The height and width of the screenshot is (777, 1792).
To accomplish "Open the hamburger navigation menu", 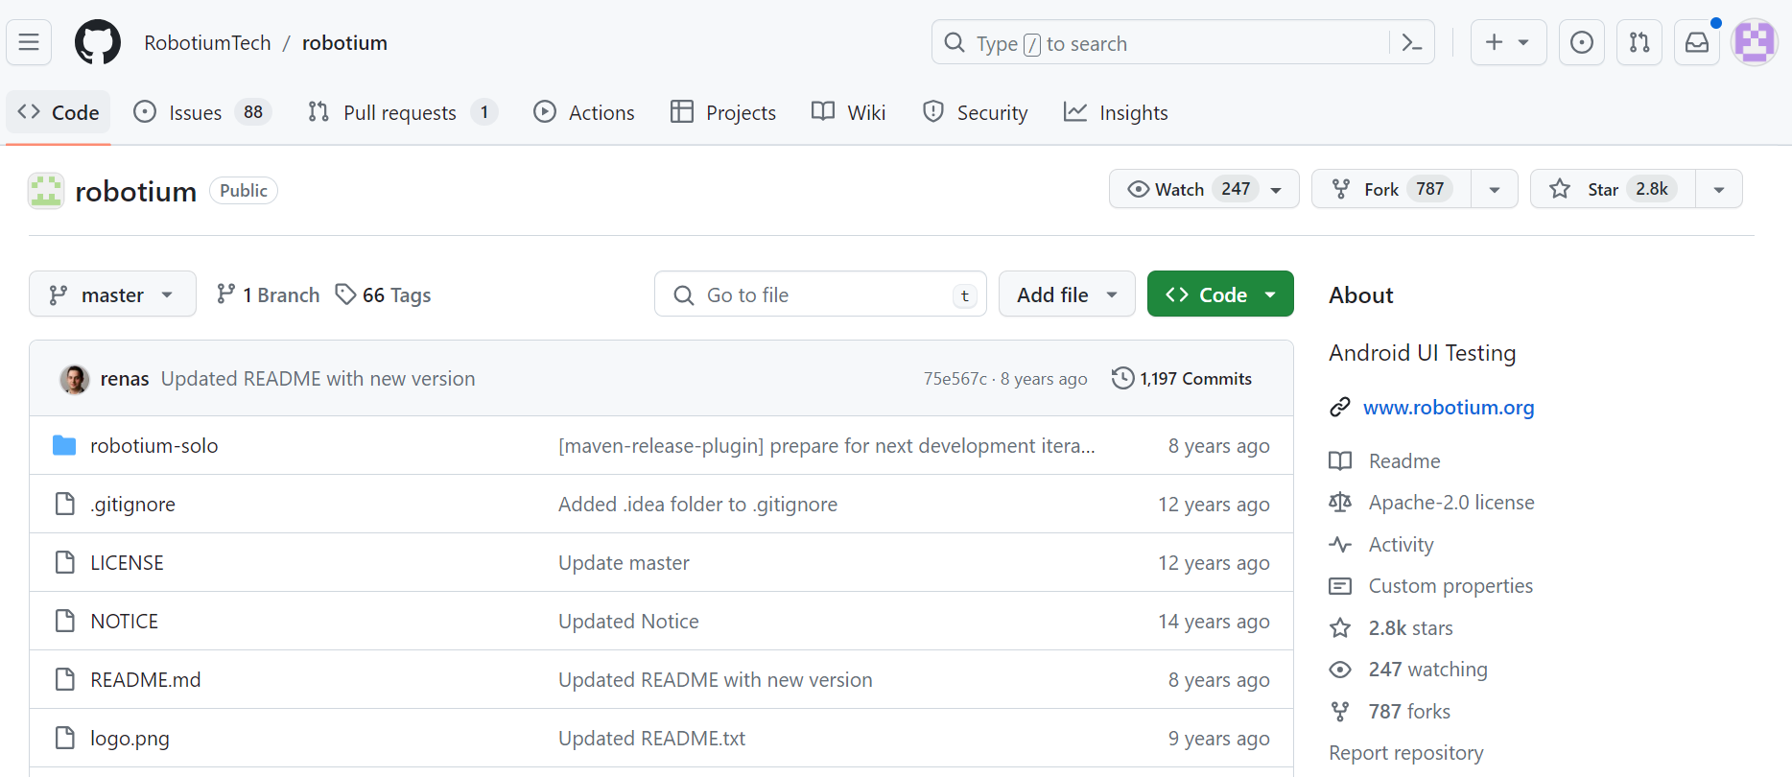I will coord(29,42).
